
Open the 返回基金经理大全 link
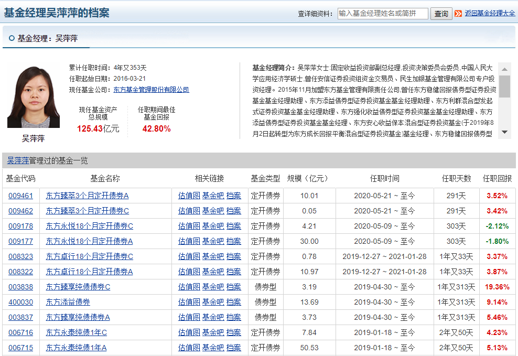pyautogui.click(x=490, y=14)
